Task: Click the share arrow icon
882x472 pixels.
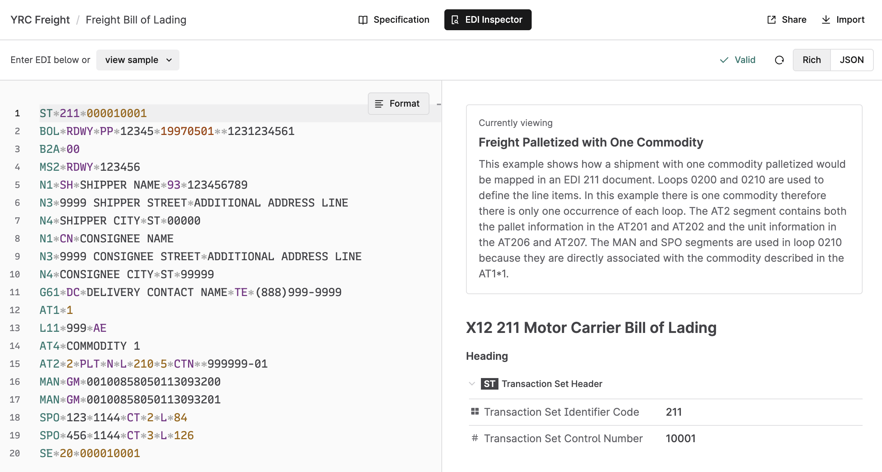Action: 771,20
